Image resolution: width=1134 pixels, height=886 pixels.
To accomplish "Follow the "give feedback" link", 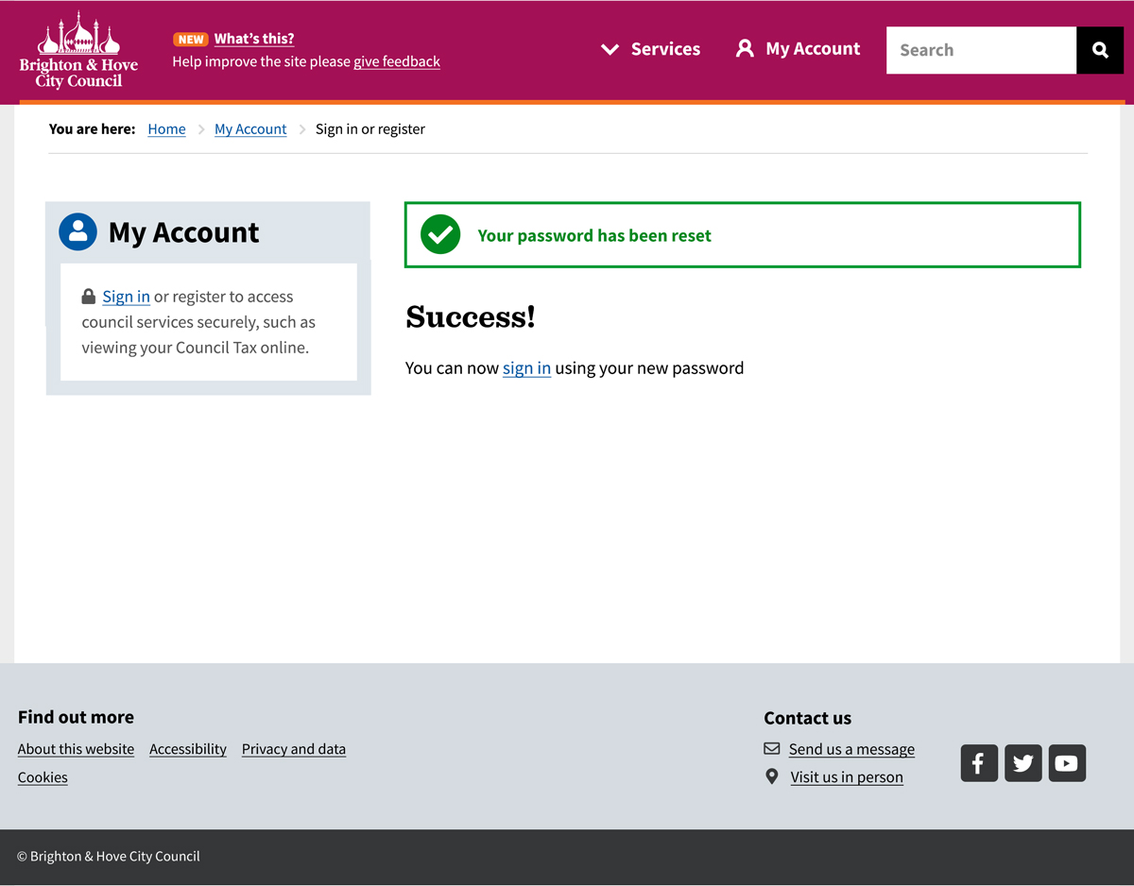I will point(397,61).
